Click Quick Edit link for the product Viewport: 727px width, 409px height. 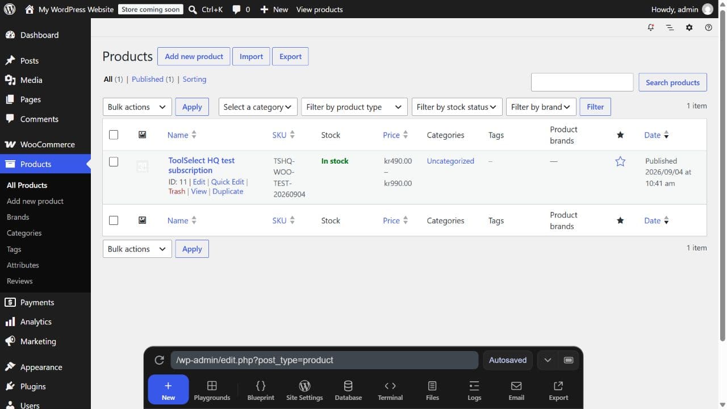click(228, 182)
